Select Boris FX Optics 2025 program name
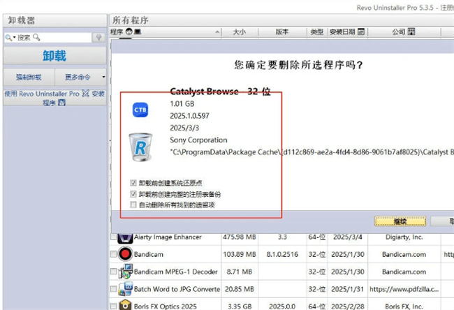The height and width of the screenshot is (310, 454). click(x=166, y=307)
